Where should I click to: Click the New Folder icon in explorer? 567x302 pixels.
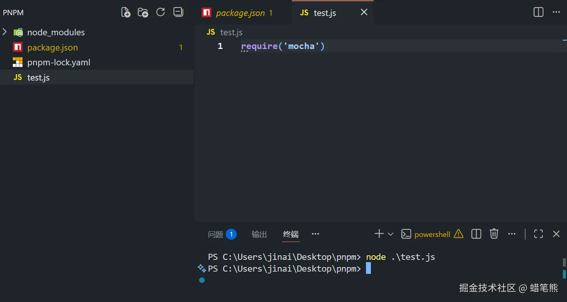[x=143, y=13]
